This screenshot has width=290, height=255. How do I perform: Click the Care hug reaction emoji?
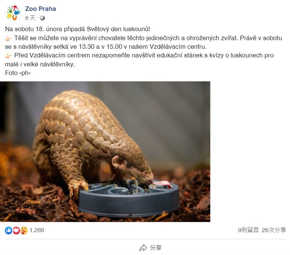[24, 230]
